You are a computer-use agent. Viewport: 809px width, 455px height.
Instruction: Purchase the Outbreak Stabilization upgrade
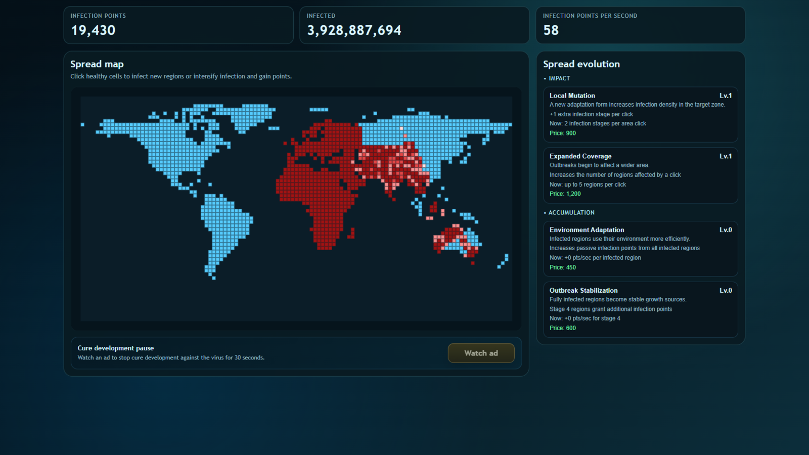click(640, 309)
